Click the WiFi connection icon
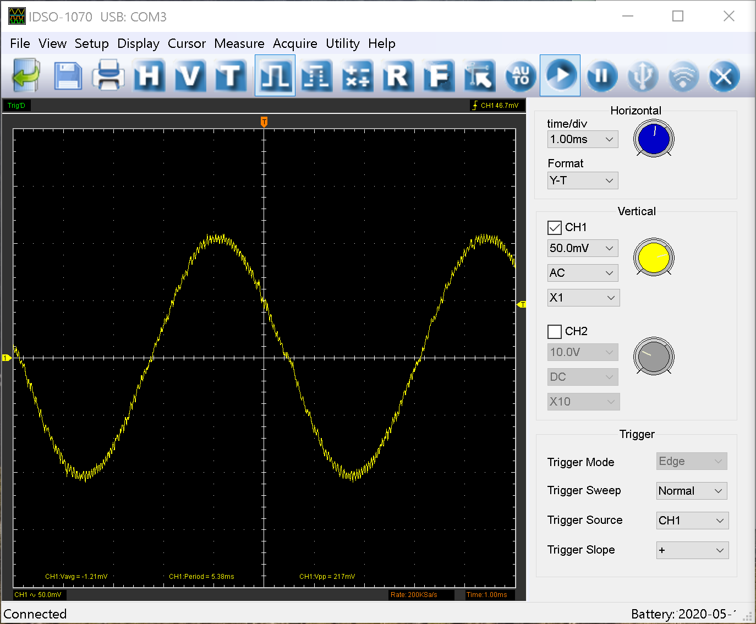Viewport: 756px width, 624px height. tap(683, 75)
